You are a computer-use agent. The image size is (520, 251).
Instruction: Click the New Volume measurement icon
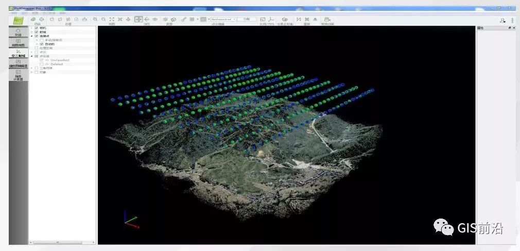click(x=315, y=20)
